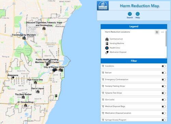
Task: Click the filter icon beside Fentanyl Testing Strips
Action: tap(103, 86)
